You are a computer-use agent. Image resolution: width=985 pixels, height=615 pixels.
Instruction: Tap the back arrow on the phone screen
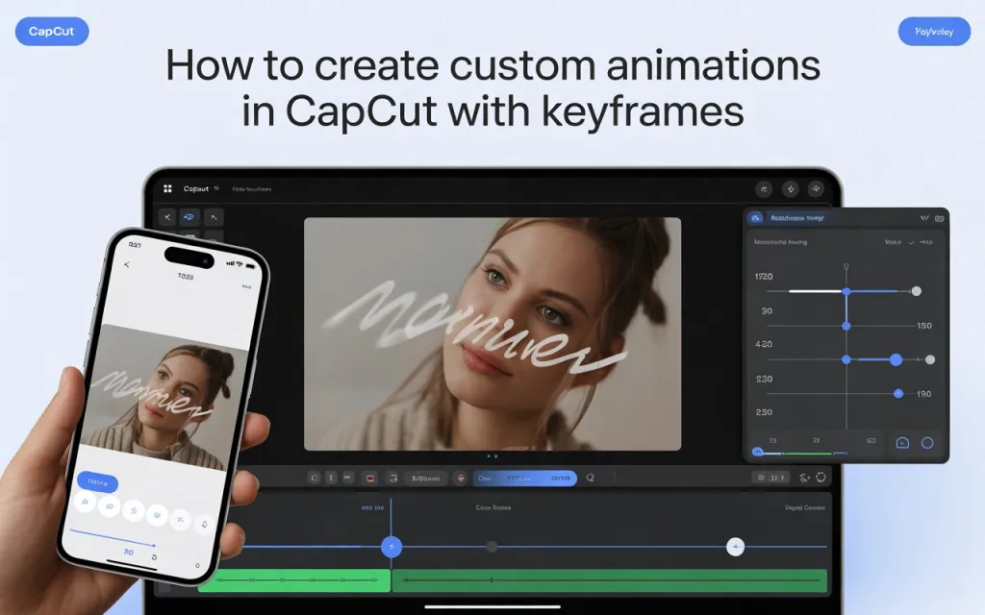click(127, 265)
